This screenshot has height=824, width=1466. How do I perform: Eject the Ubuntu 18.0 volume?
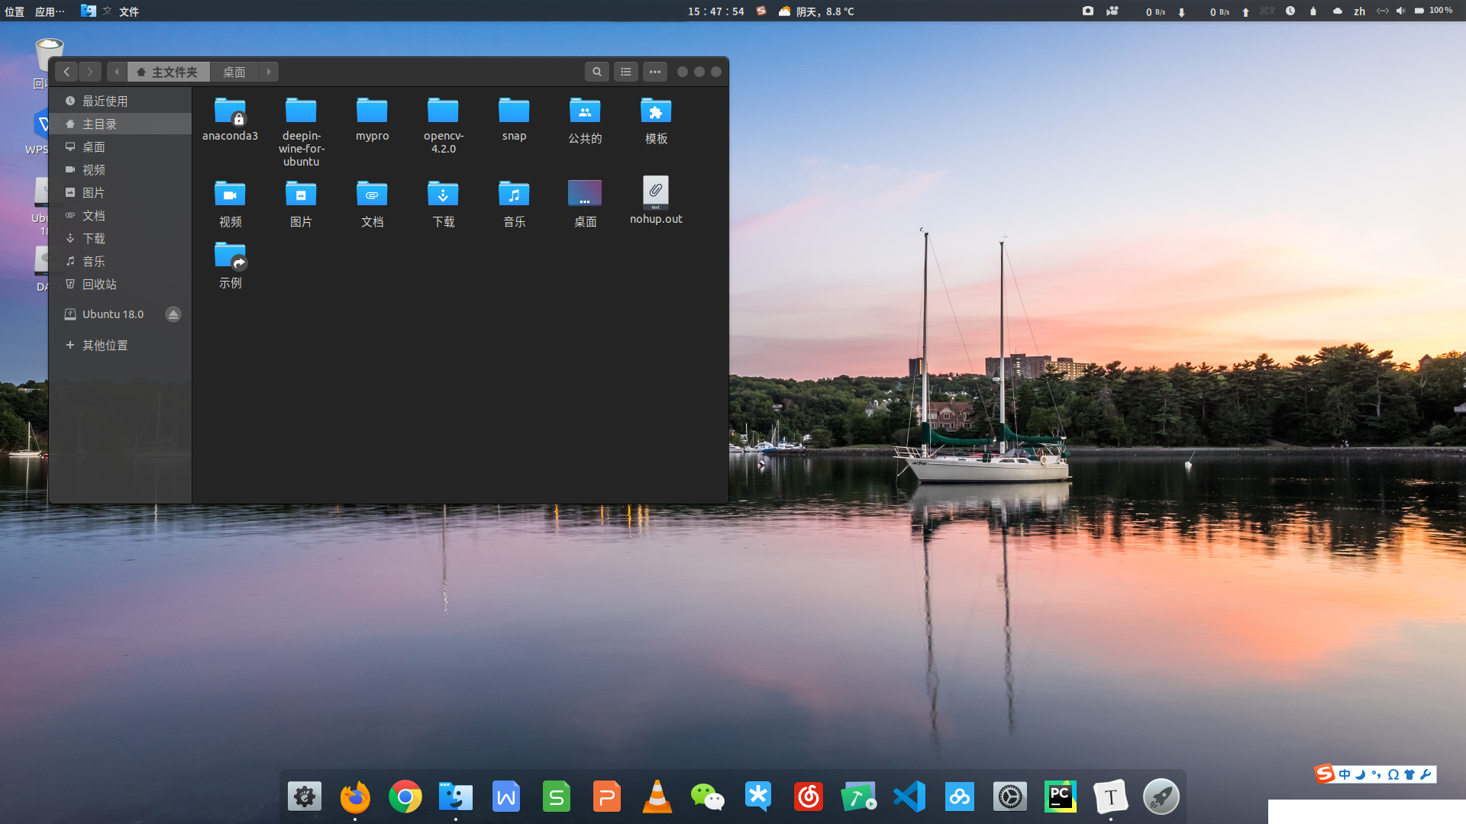173,314
